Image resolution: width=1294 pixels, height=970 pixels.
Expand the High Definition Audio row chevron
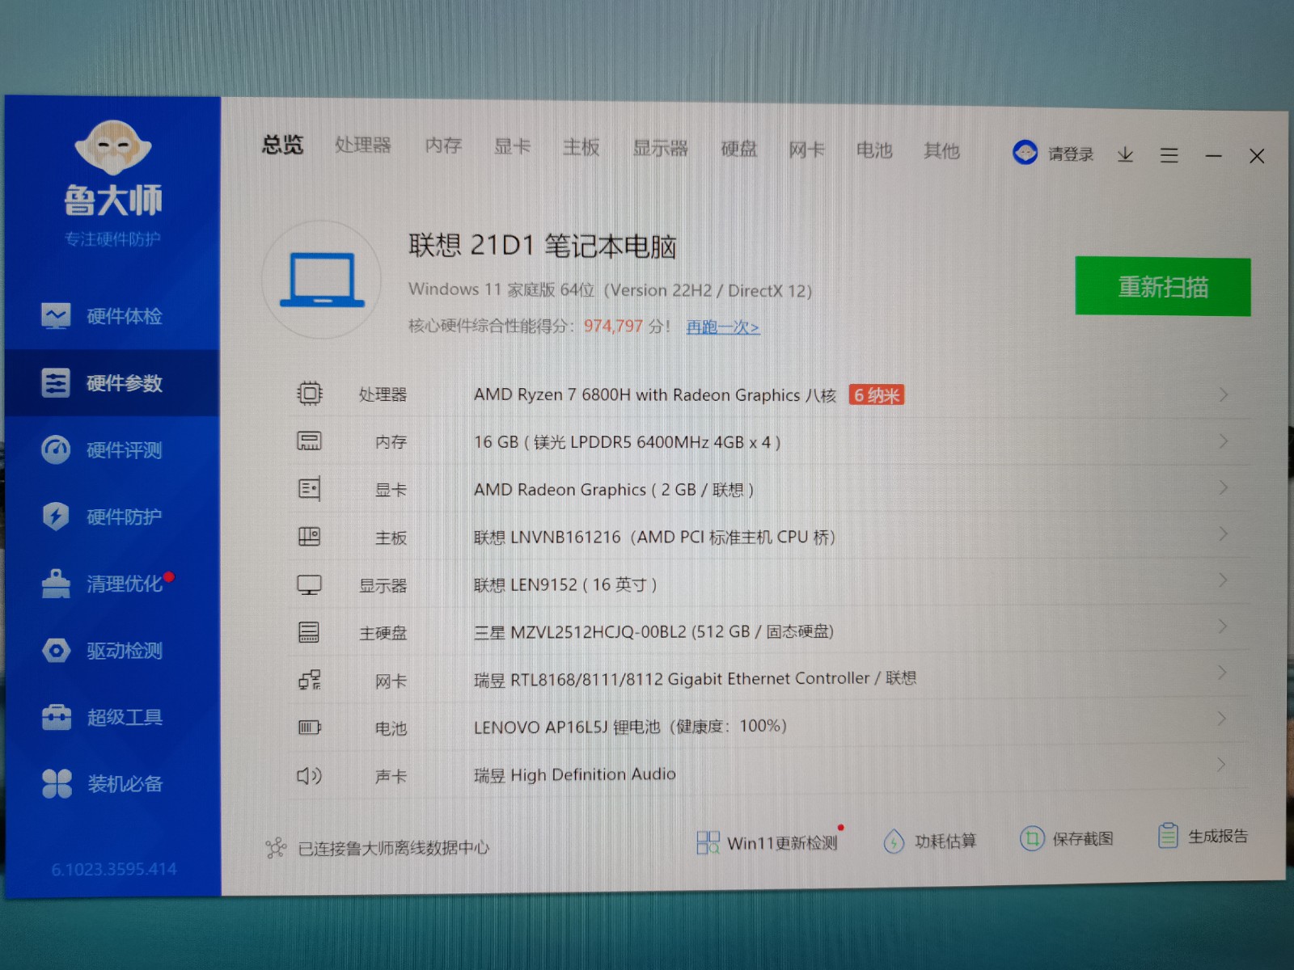[x=1221, y=764]
